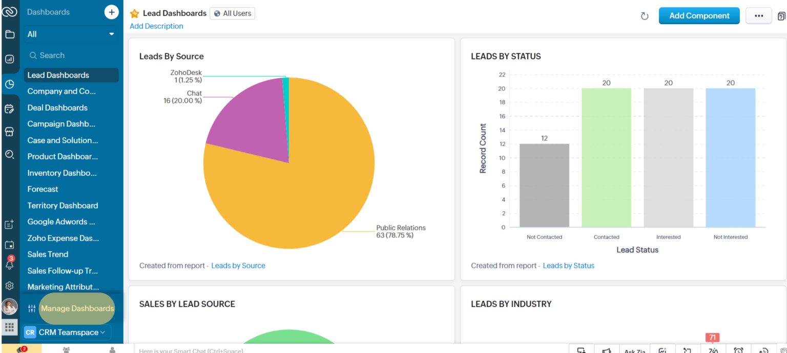Create a new dashboard with the plus icon
Viewport: 787px width, 353px height.
(111, 12)
